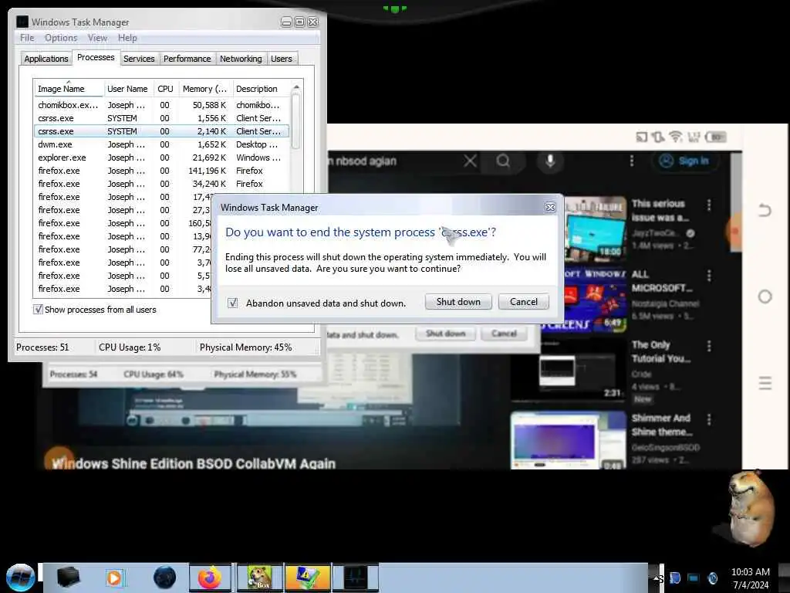
Task: Switch to the Networking tab
Action: [241, 59]
